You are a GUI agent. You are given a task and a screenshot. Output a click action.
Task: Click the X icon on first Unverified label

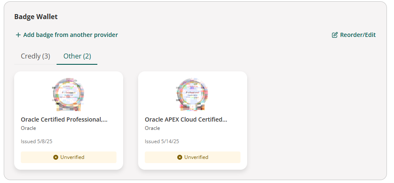click(56, 157)
